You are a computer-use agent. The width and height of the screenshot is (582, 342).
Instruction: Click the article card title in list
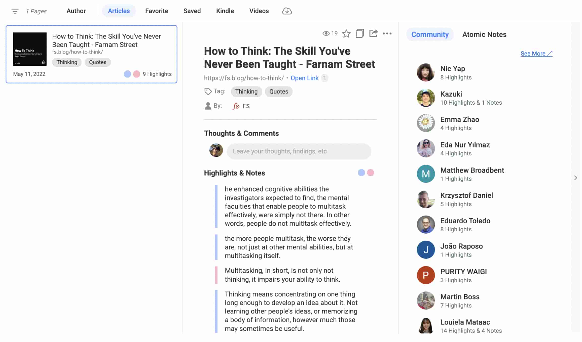pos(106,40)
